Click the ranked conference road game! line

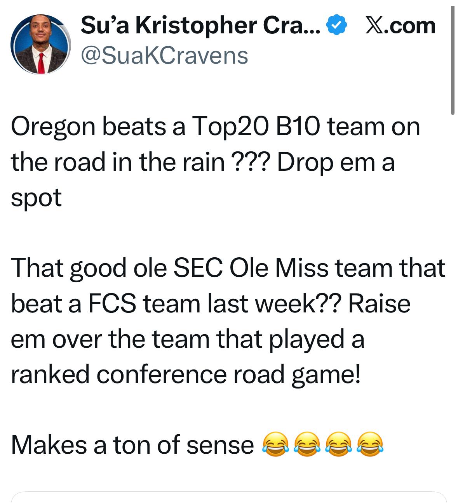coord(186,374)
